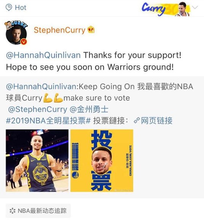
Task: Expand the chevron beside the Curry banner
Action: coord(195,7)
